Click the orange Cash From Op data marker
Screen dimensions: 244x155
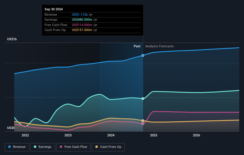click(x=143, y=121)
